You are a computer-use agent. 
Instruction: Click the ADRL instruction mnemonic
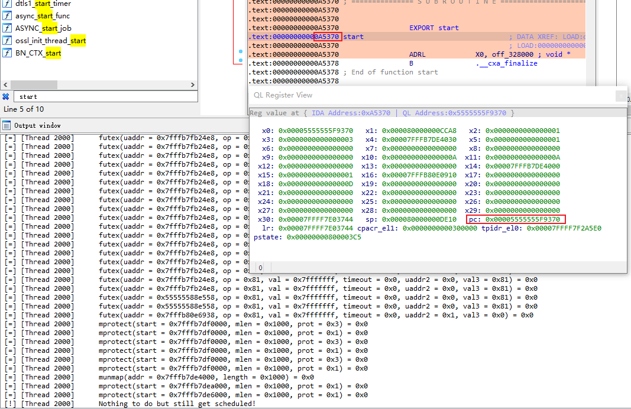[418, 54]
